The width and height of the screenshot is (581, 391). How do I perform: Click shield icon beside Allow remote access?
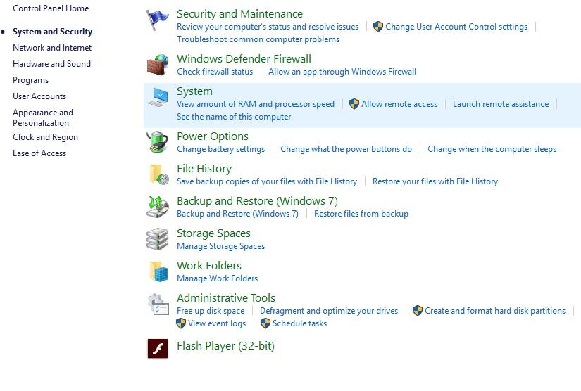354,104
